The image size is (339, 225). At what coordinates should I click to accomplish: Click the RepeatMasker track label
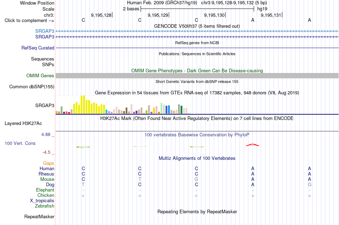(39, 216)
